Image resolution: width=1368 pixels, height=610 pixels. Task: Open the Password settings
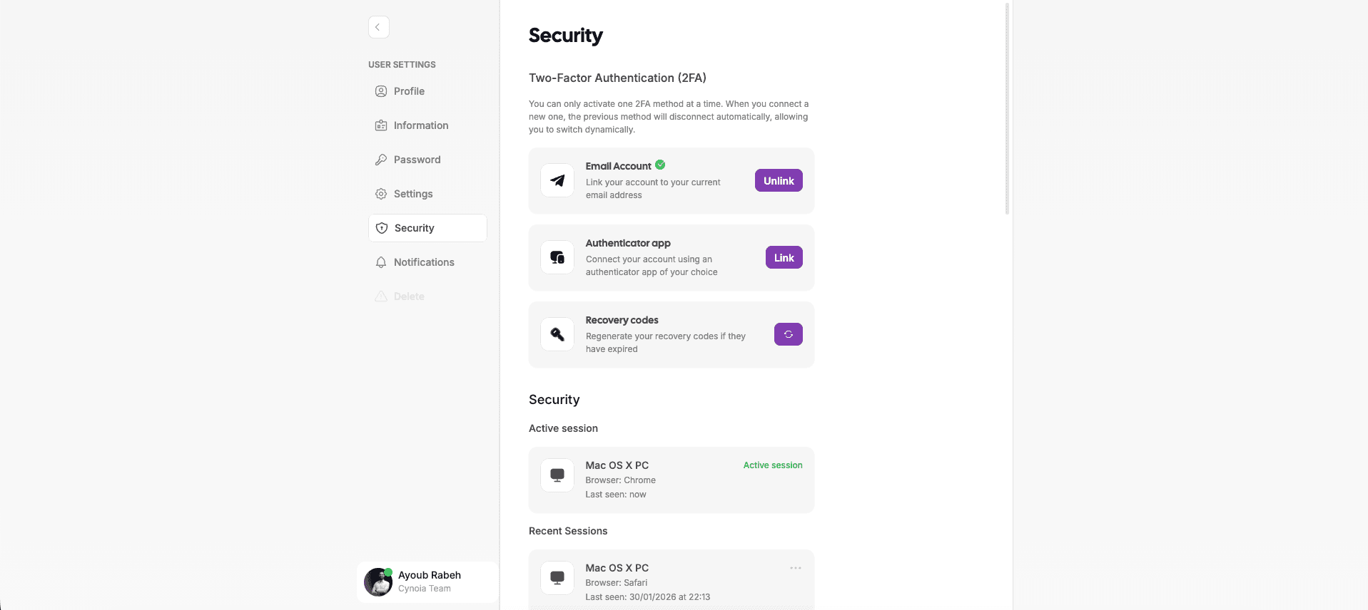point(417,160)
